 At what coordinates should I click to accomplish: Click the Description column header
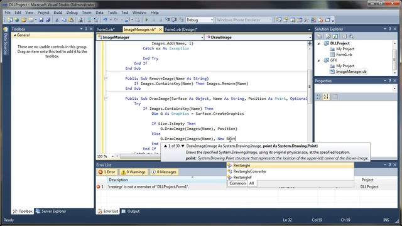(166, 180)
